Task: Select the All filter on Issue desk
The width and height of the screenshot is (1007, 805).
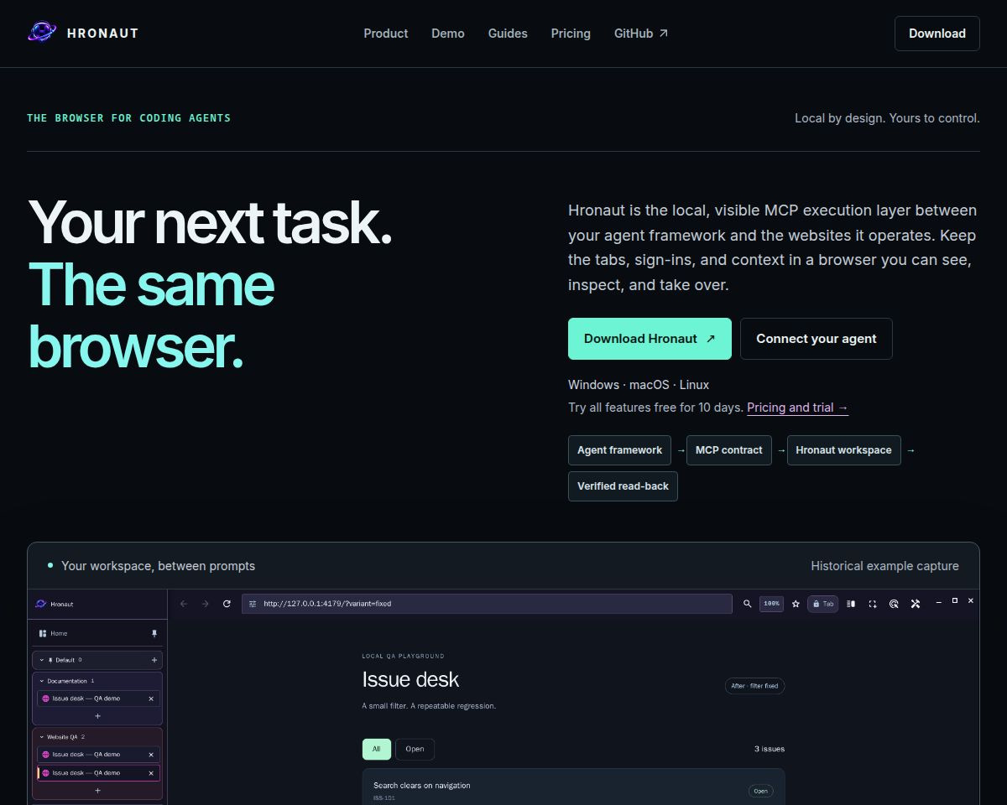Action: [376, 749]
